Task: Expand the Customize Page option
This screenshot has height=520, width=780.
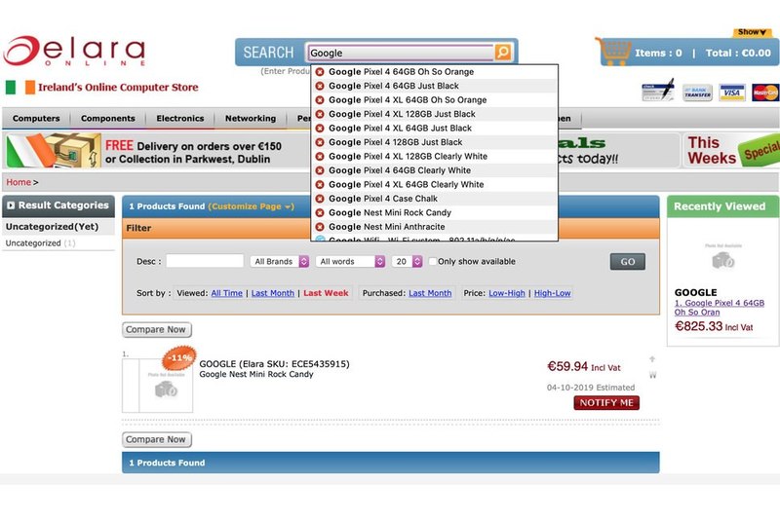Action: [x=251, y=206]
